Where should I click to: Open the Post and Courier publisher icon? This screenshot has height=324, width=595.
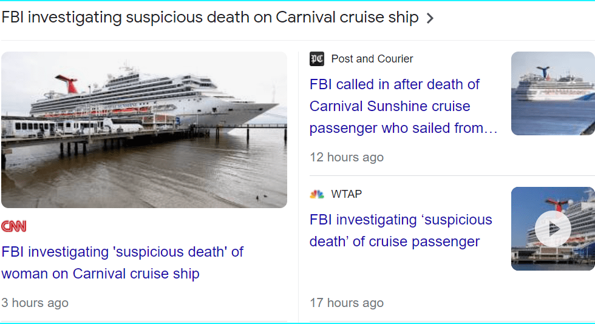pyautogui.click(x=317, y=59)
